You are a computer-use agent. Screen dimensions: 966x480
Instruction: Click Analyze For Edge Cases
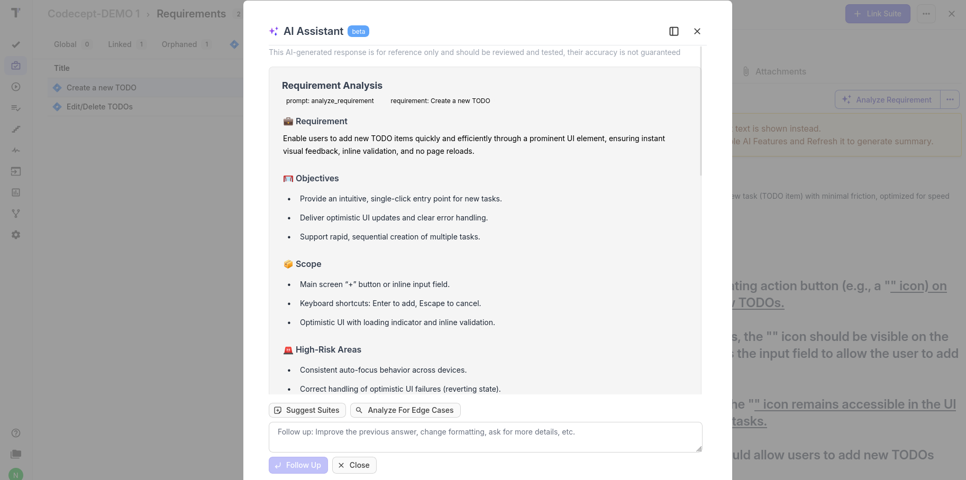405,410
